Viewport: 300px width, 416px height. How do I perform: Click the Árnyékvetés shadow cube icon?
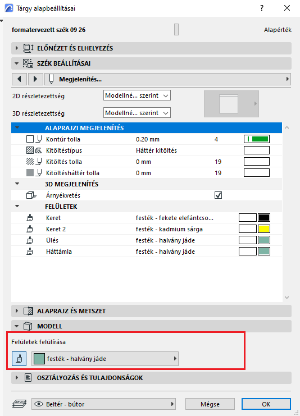(x=31, y=195)
